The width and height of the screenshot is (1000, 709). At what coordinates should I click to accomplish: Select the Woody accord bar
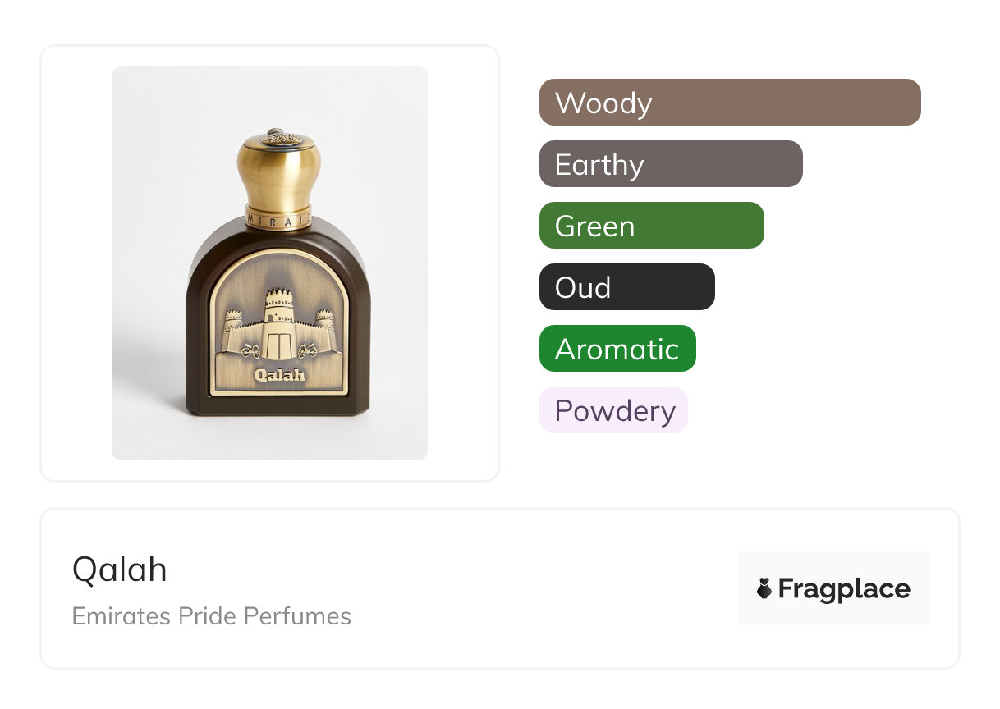[x=729, y=103]
